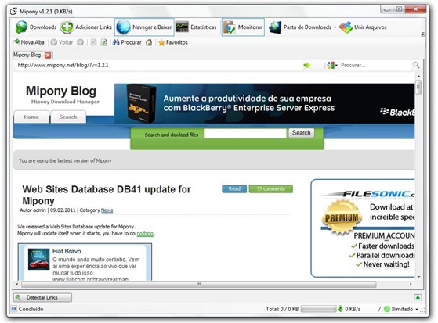
Task: Click the Unir Arquivos icon
Action: point(346,27)
